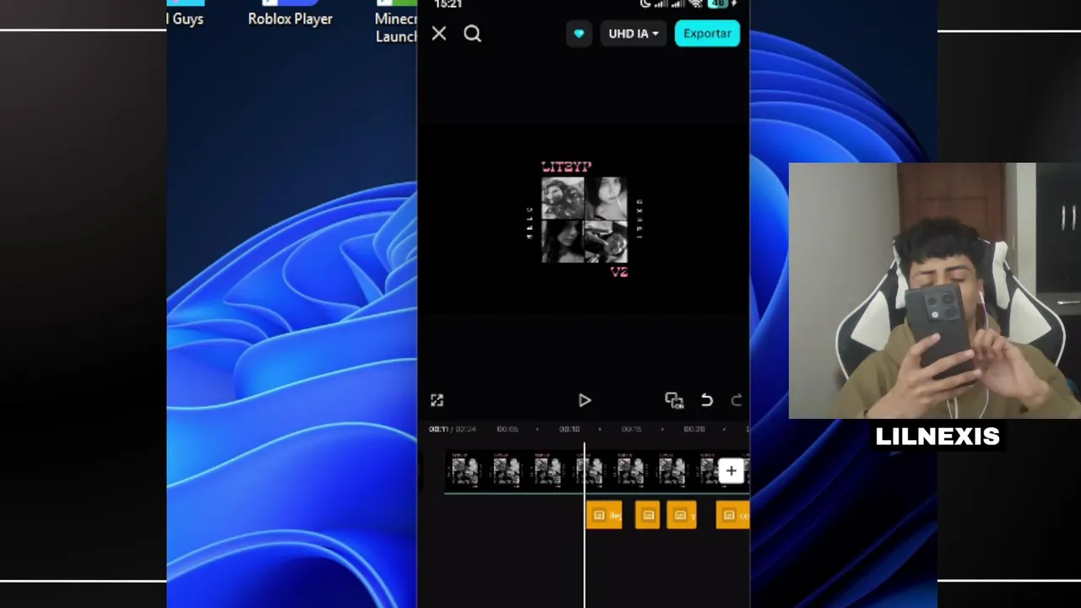1081x608 pixels.
Task: Select the caption clip at the playhead
Action: (604, 515)
